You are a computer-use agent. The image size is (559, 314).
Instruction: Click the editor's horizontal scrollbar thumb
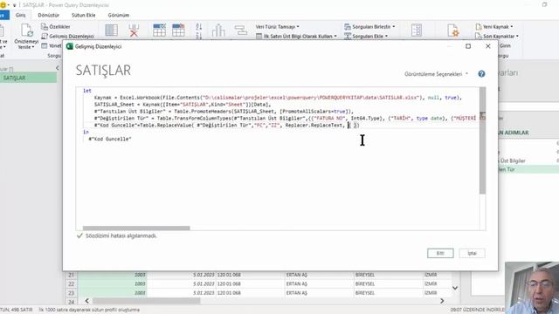click(136, 228)
